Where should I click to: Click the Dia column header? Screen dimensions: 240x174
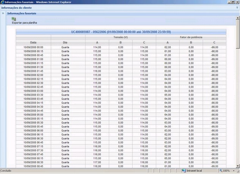pyautogui.click(x=68, y=42)
